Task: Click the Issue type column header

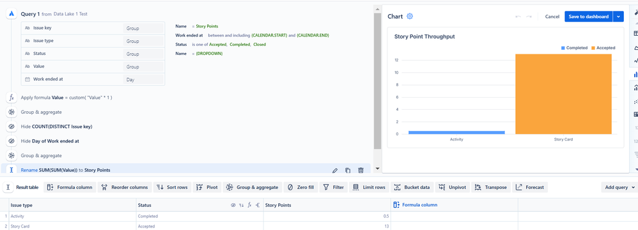Action: click(x=72, y=205)
